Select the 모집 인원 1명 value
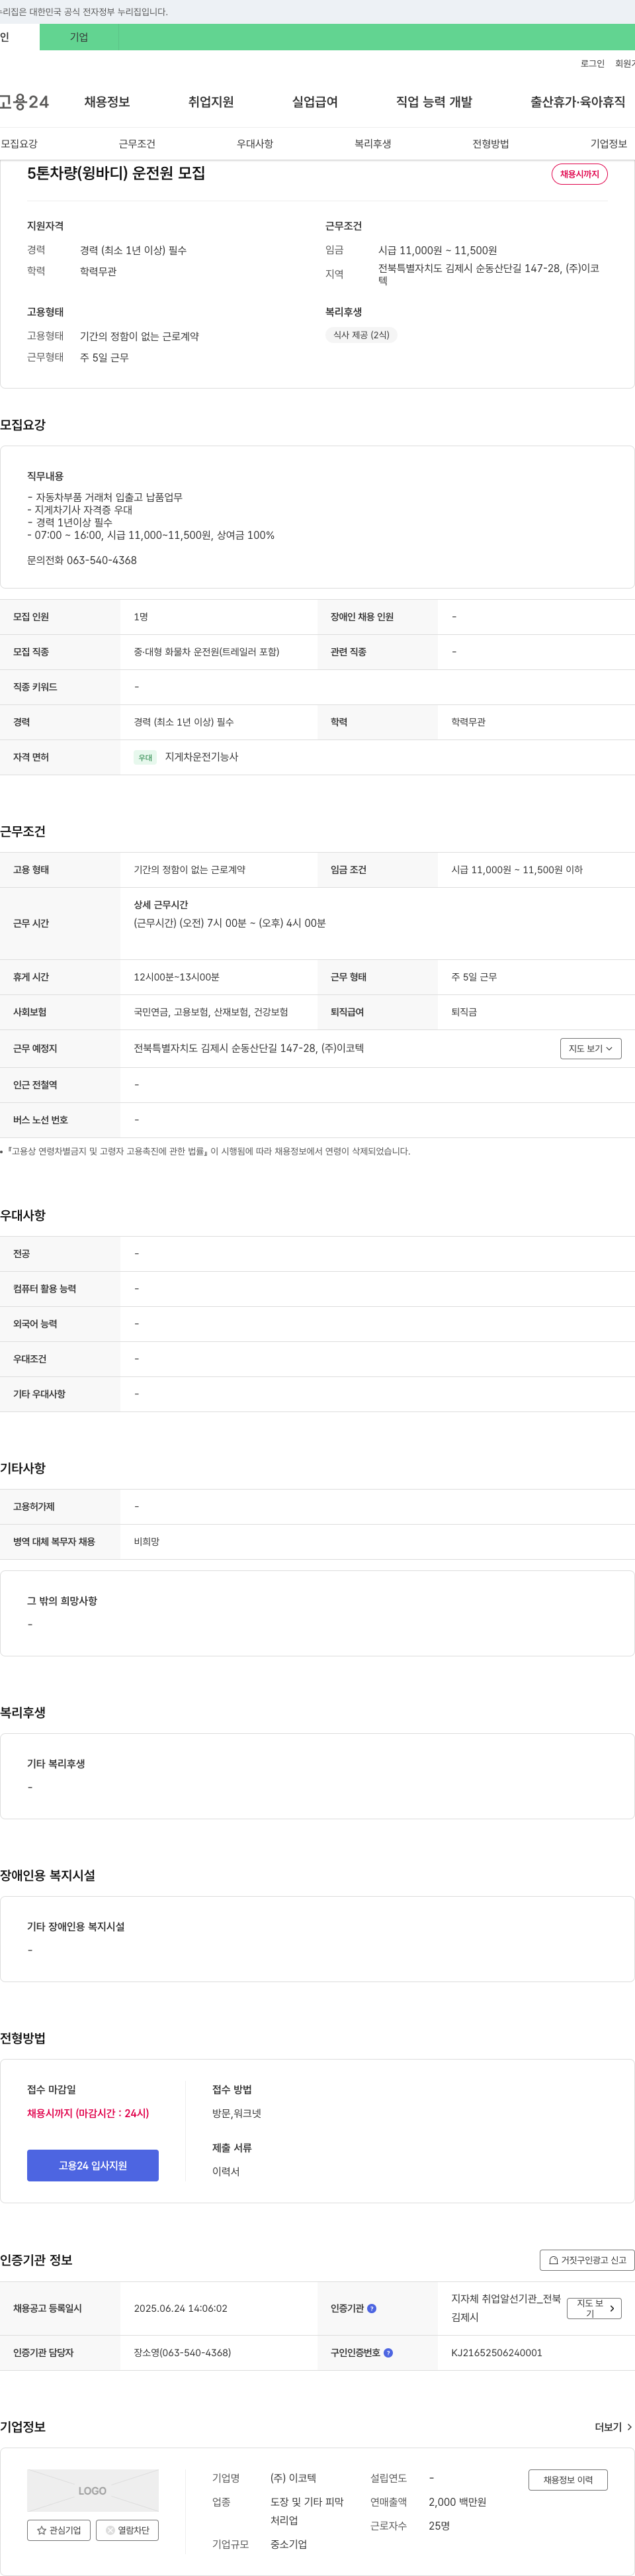The image size is (635, 2576). [x=141, y=616]
